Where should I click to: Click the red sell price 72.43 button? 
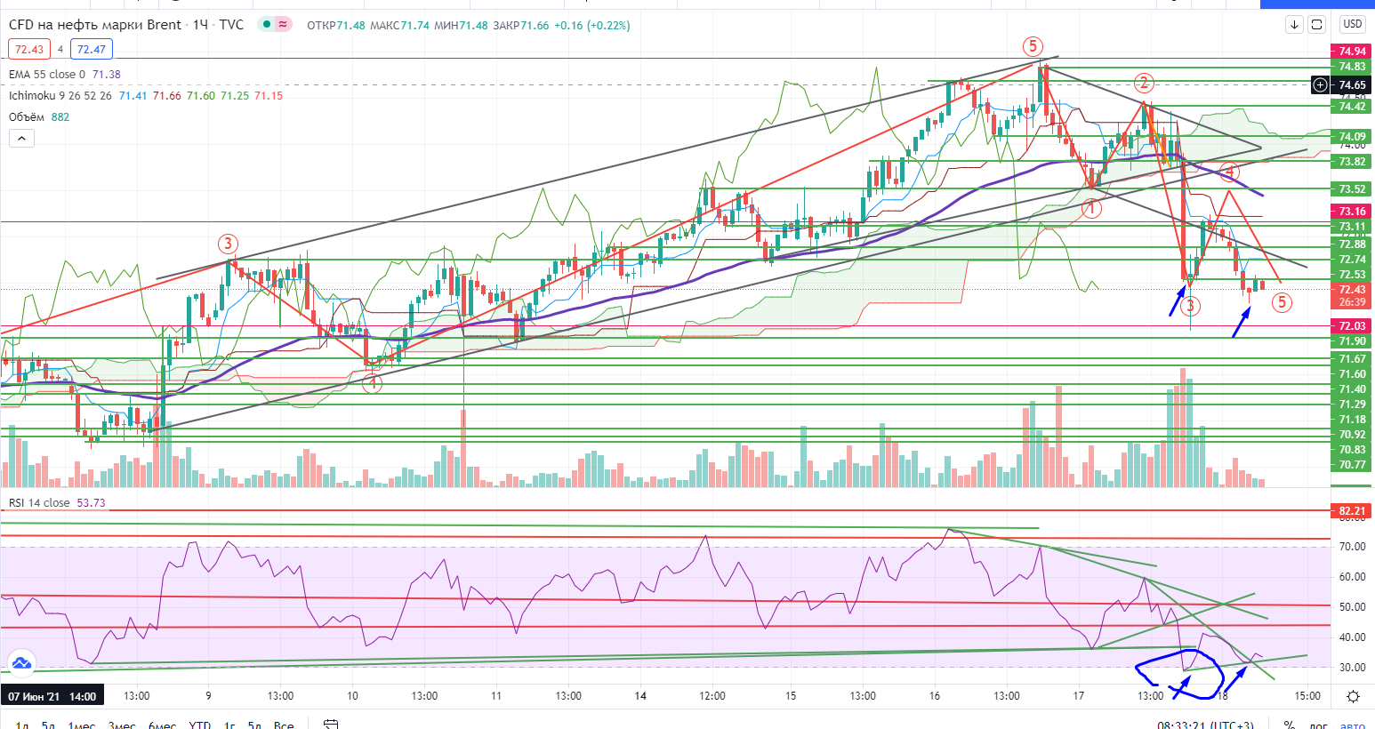(x=28, y=50)
